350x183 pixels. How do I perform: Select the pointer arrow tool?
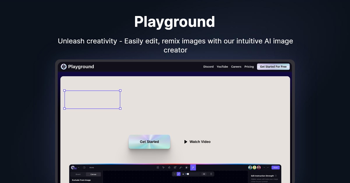[x=163, y=168]
